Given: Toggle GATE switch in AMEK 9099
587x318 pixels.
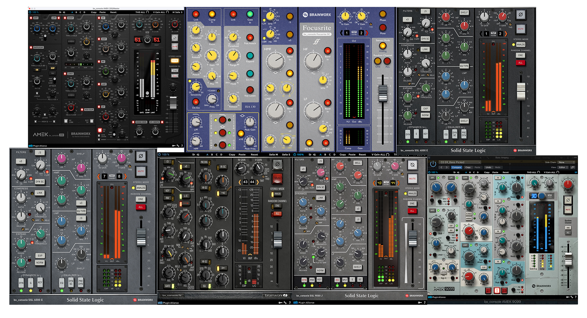Looking at the screenshot, I should click(432, 210).
